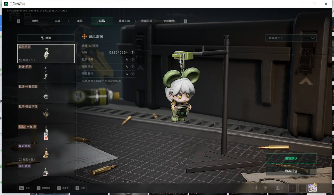Screen dimensions: 334x195
Task: Open the 枪械 tab
Action: 35,21
